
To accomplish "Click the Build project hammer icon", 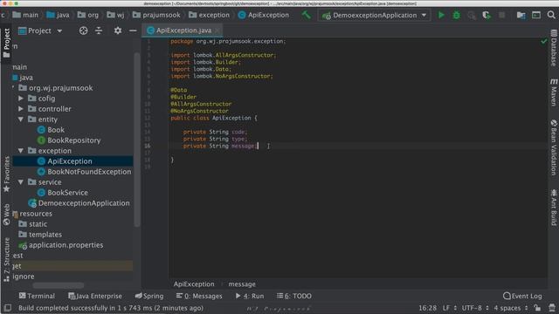I will 307,15.
